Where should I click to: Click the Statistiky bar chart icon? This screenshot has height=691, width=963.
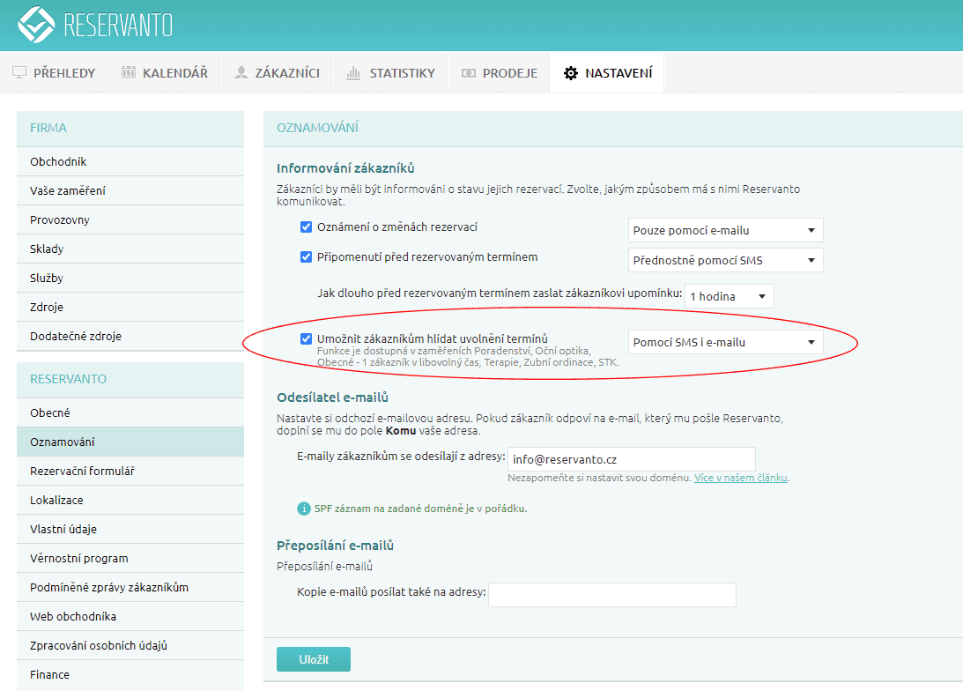click(x=353, y=73)
